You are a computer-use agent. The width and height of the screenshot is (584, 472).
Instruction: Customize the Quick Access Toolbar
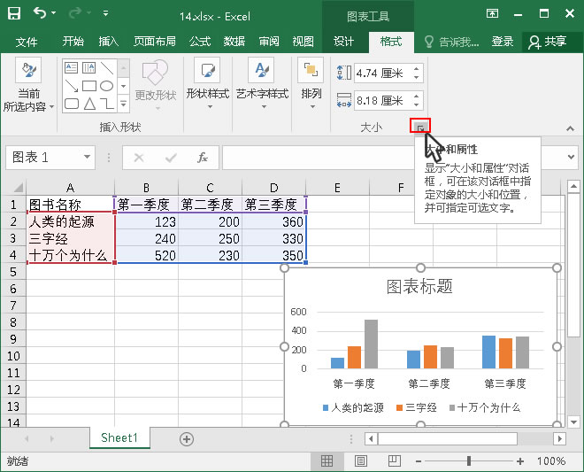[106, 14]
